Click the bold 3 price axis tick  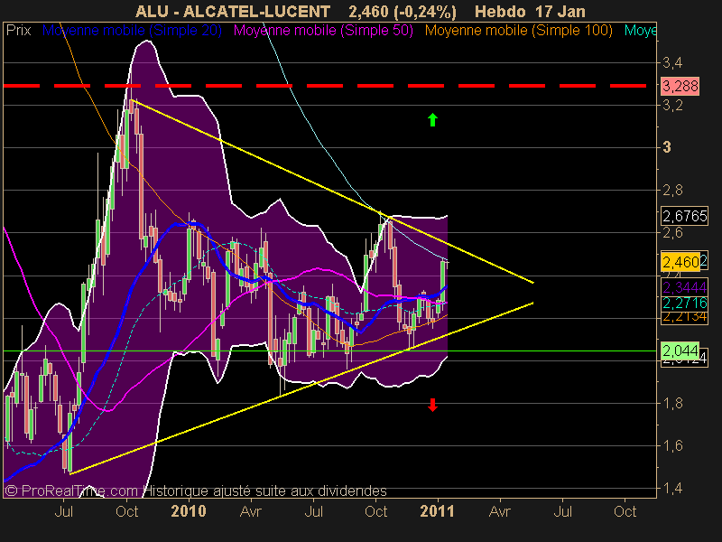tap(667, 147)
